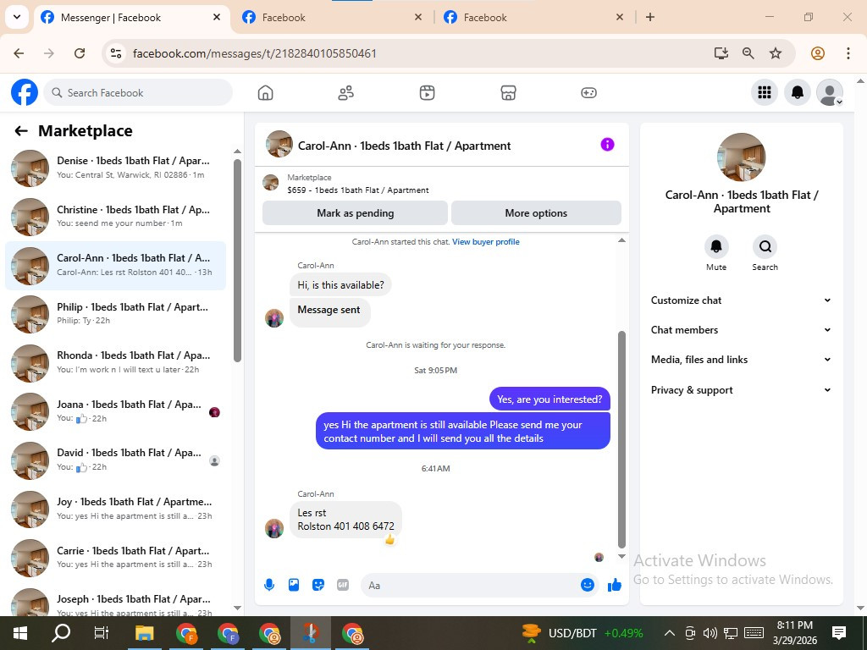Open conversation information purple icon
The height and width of the screenshot is (650, 867).
pos(607,145)
